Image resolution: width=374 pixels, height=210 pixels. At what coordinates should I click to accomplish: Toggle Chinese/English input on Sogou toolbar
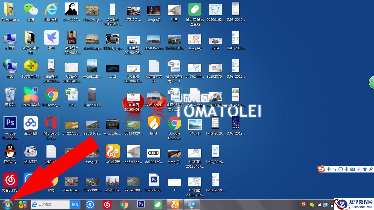328,169
